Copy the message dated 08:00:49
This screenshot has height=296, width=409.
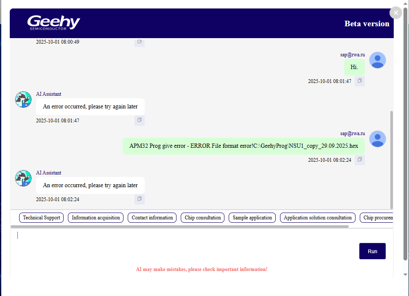pos(139,42)
